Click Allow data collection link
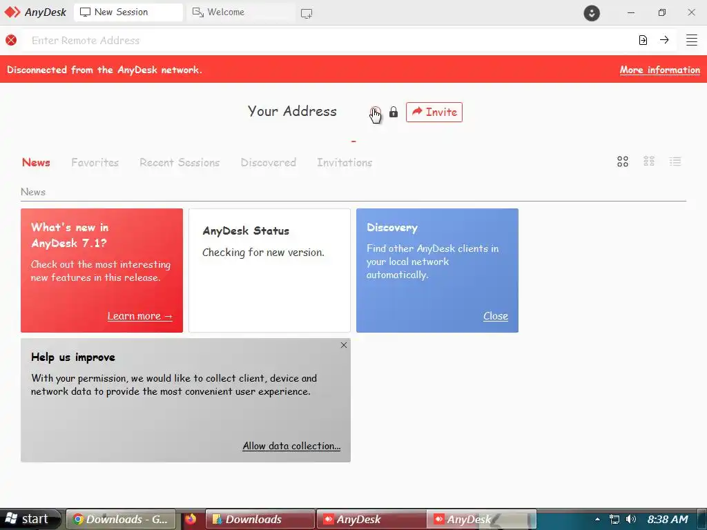The width and height of the screenshot is (707, 530). tap(291, 446)
